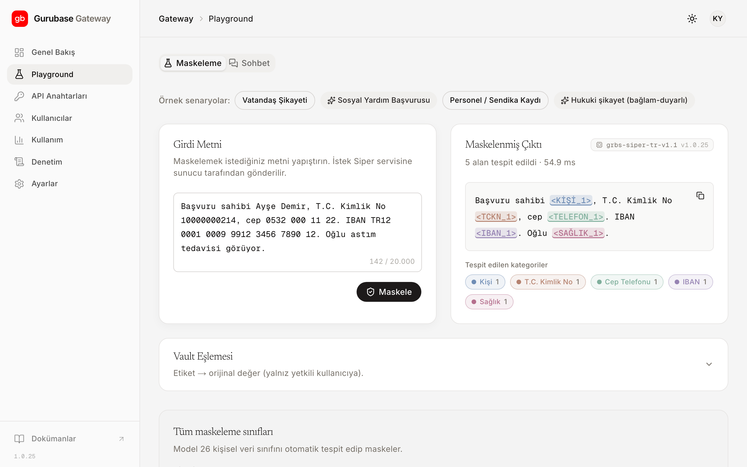The image size is (747, 467).
Task: Click into the Girdi Metni text area
Action: [x=298, y=232]
